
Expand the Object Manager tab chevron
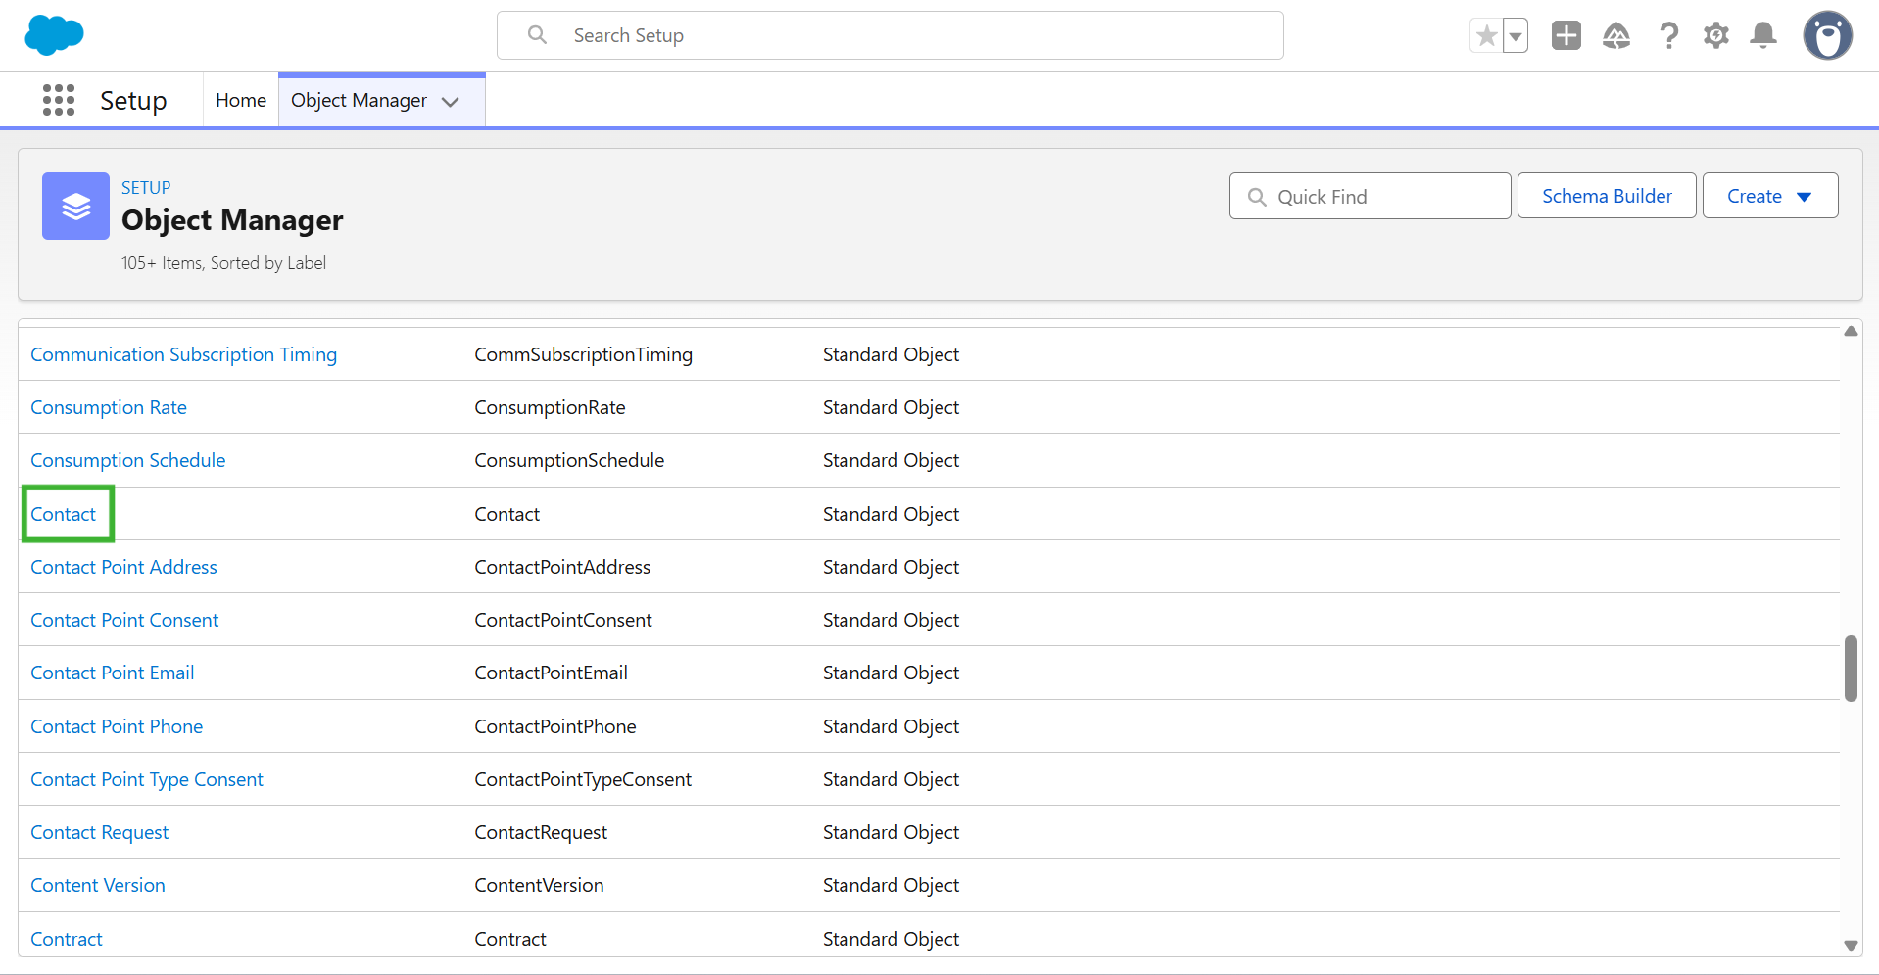[x=451, y=101]
